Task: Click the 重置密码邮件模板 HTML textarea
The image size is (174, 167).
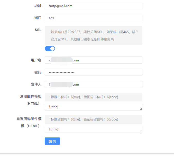Action: coord(94,129)
